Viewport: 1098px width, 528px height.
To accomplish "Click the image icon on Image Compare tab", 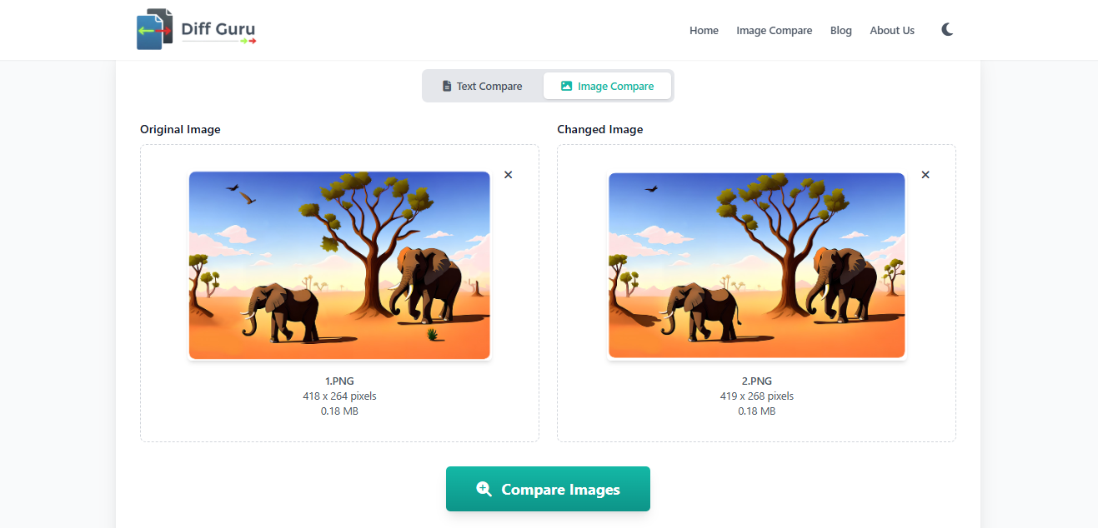I will [x=566, y=85].
